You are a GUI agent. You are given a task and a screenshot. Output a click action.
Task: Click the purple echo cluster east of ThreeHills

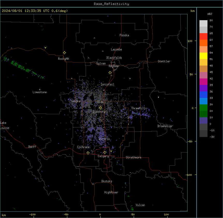tap(141, 114)
